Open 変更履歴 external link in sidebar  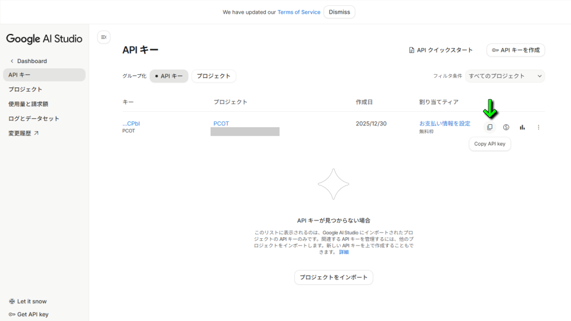pyautogui.click(x=24, y=133)
